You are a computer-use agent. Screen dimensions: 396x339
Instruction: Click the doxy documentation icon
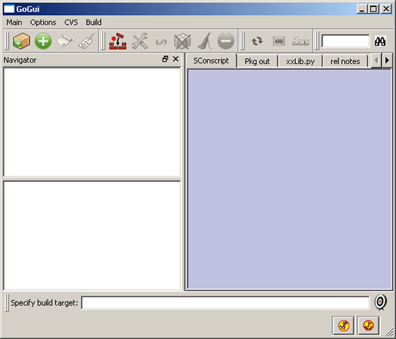click(300, 41)
